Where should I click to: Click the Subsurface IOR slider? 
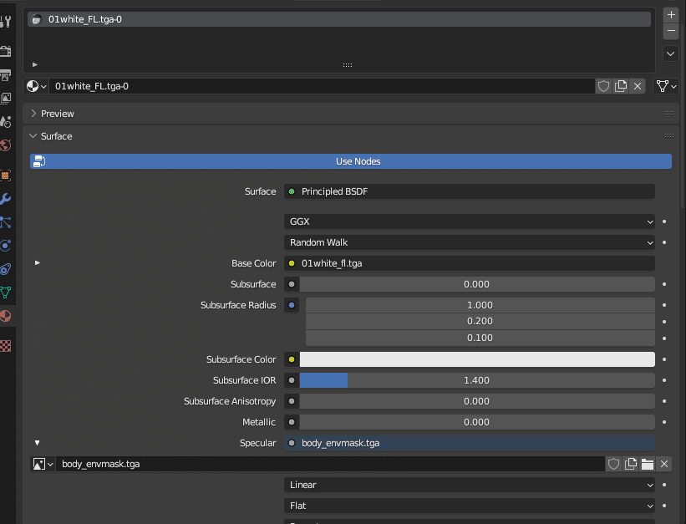(x=476, y=380)
